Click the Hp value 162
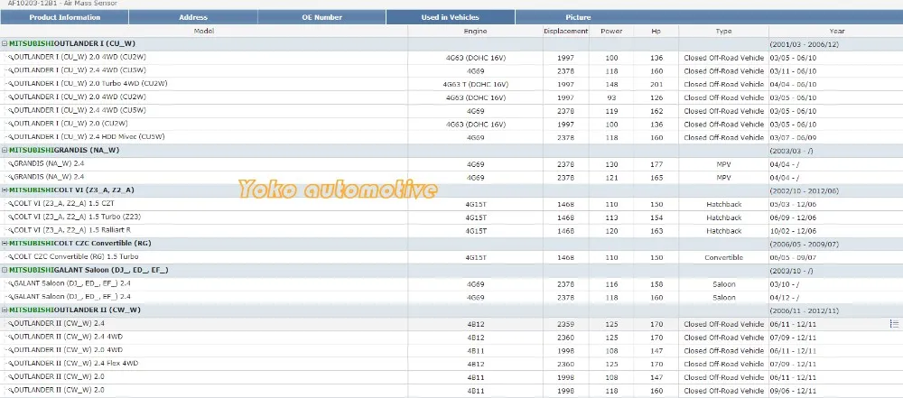The width and height of the screenshot is (903, 398). [x=656, y=111]
